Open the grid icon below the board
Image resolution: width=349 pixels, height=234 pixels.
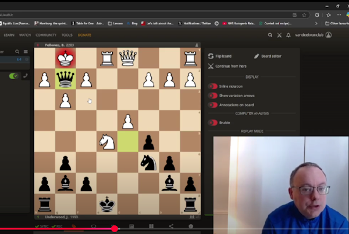[x=151, y=226]
